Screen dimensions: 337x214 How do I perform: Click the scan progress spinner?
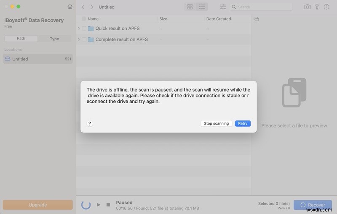[86, 205]
